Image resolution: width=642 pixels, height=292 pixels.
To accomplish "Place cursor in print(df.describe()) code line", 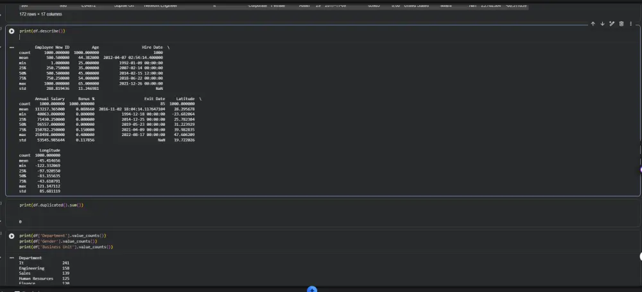I will coord(42,31).
